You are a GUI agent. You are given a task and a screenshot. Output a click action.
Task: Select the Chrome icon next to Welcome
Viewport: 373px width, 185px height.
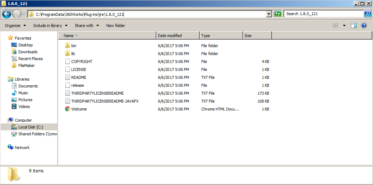click(68, 109)
